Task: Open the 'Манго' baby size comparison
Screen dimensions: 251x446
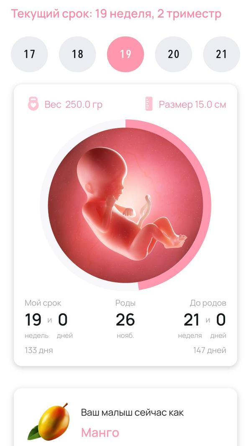Action: point(100,433)
